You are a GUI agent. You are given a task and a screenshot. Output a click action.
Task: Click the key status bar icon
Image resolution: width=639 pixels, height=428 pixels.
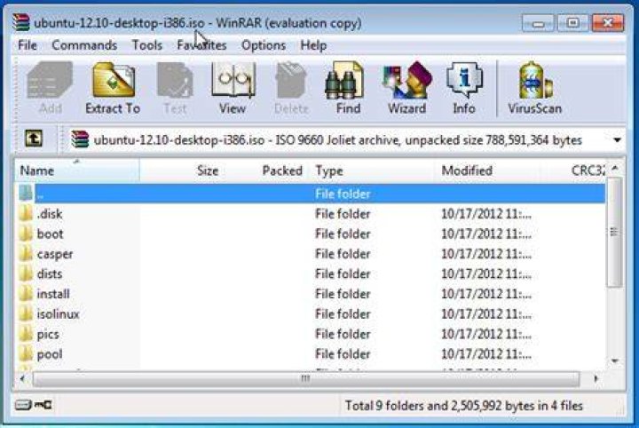tap(43, 405)
